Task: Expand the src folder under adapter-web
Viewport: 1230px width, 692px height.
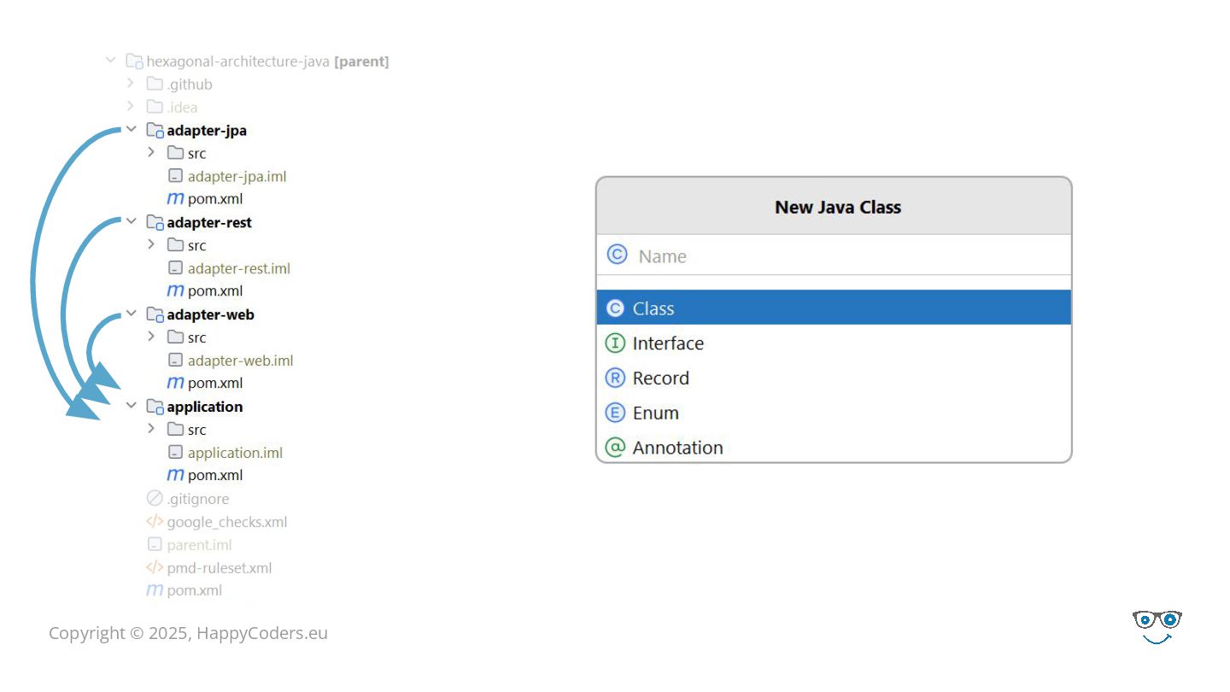Action: point(151,337)
